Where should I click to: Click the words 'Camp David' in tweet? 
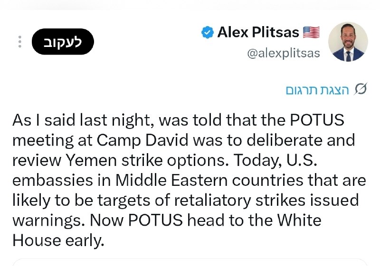click(x=142, y=140)
